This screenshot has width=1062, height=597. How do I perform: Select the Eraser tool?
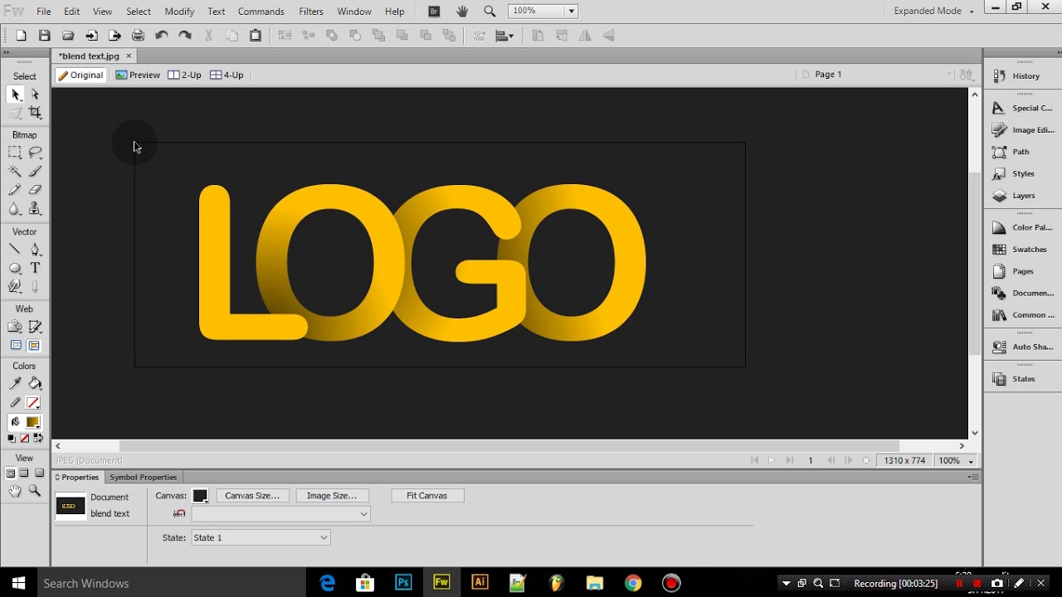point(35,190)
